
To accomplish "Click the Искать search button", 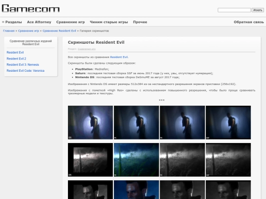I will (258, 10).
